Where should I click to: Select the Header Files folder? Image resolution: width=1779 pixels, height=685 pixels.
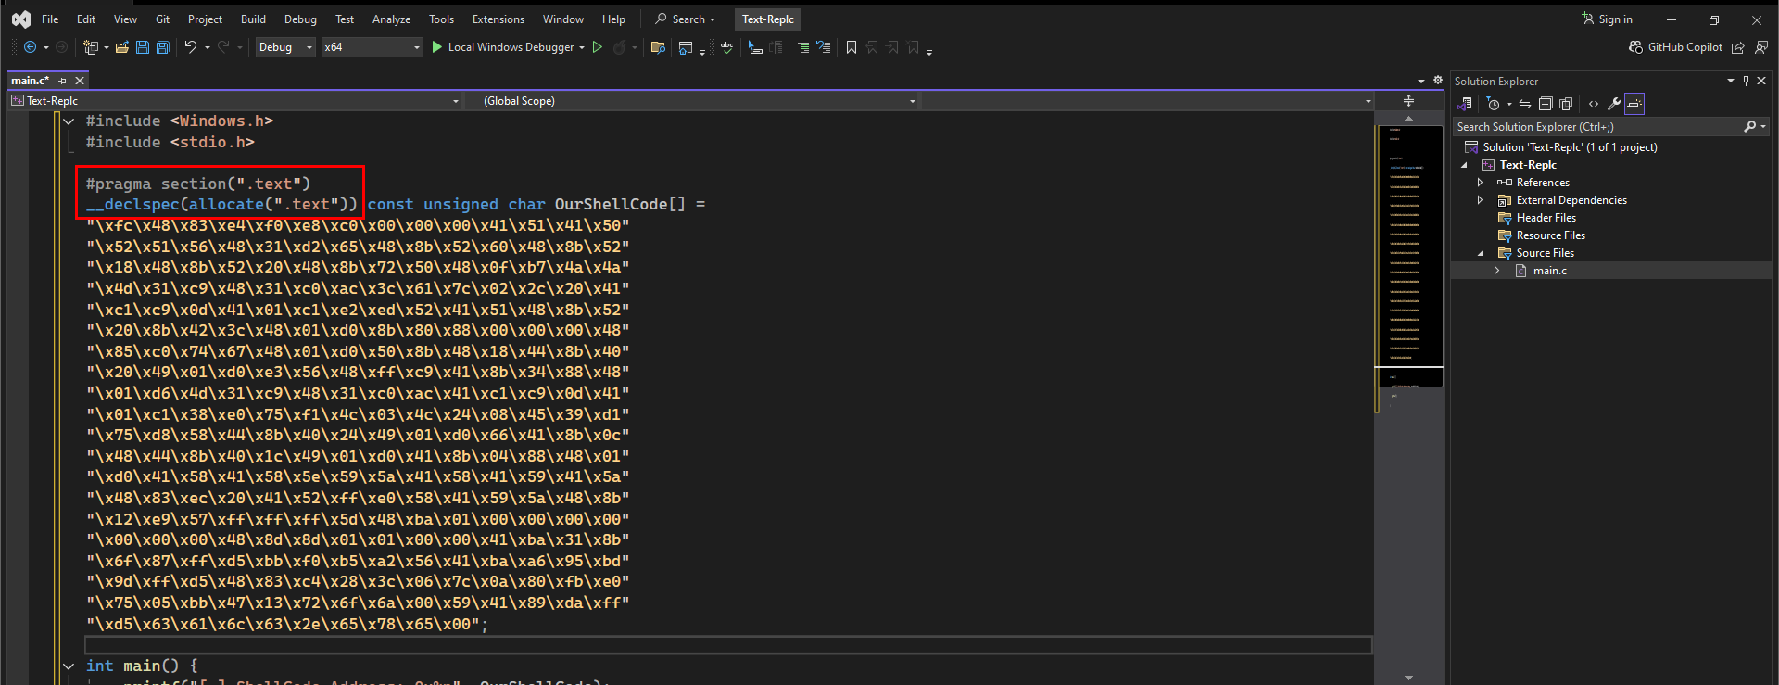[x=1546, y=218]
